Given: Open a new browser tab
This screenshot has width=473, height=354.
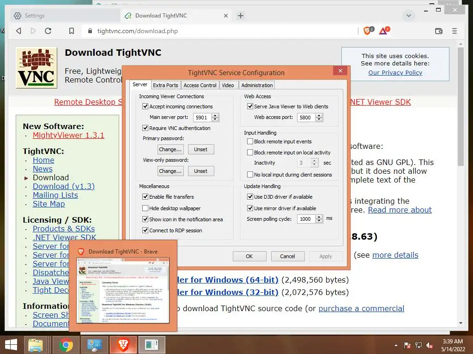Looking at the screenshot, I should point(240,16).
